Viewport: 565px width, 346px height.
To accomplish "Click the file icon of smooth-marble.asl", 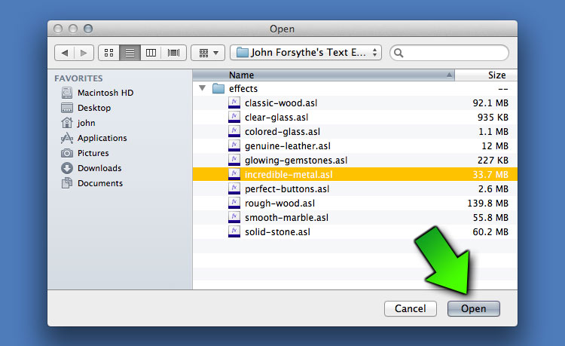I will [234, 218].
